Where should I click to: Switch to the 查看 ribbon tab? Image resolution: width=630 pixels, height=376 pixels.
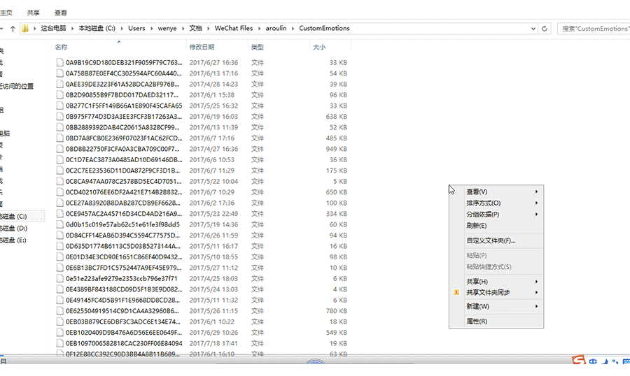click(x=61, y=13)
